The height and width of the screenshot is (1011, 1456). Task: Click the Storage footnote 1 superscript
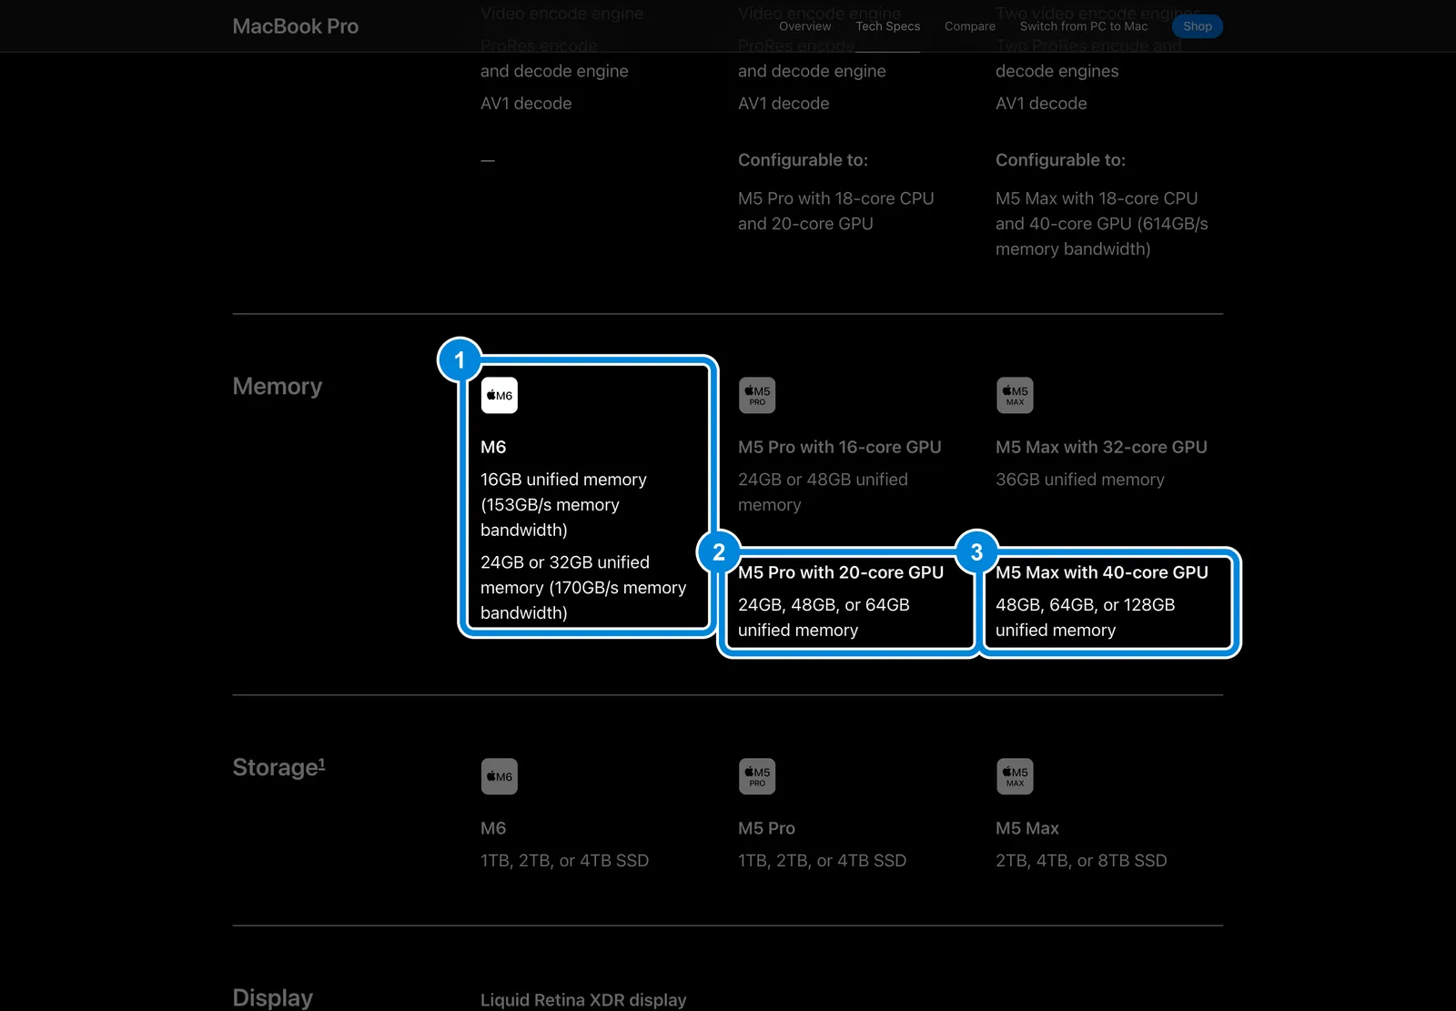coord(322,763)
